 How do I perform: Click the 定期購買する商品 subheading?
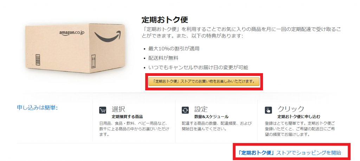click(127, 116)
